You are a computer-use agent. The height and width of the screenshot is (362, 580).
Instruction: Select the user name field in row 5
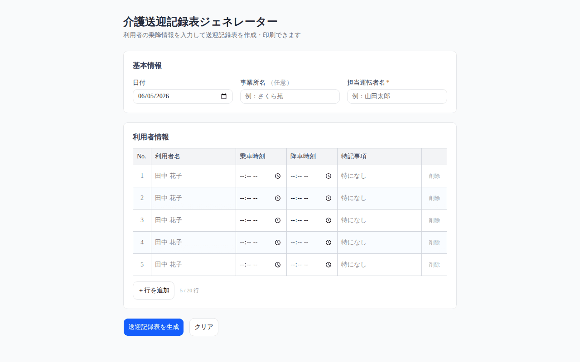(x=193, y=265)
